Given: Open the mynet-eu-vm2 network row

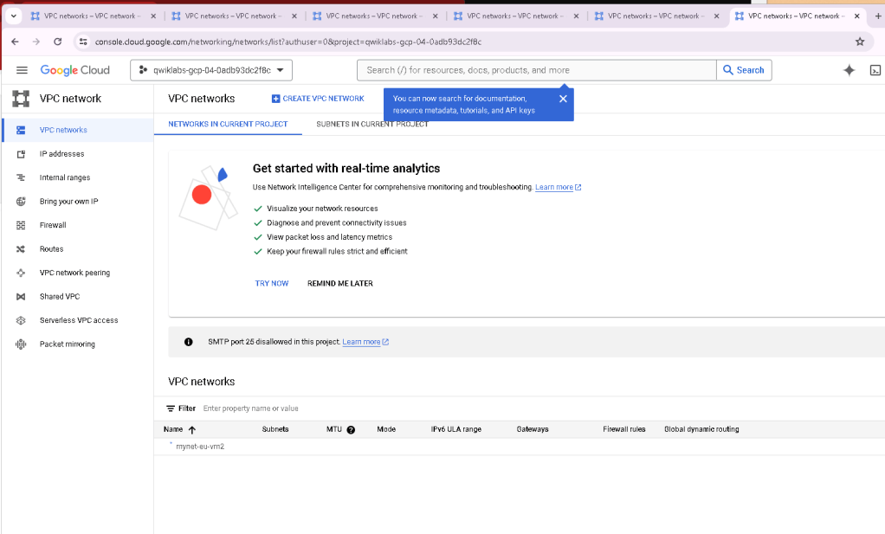Looking at the screenshot, I should click(x=200, y=447).
